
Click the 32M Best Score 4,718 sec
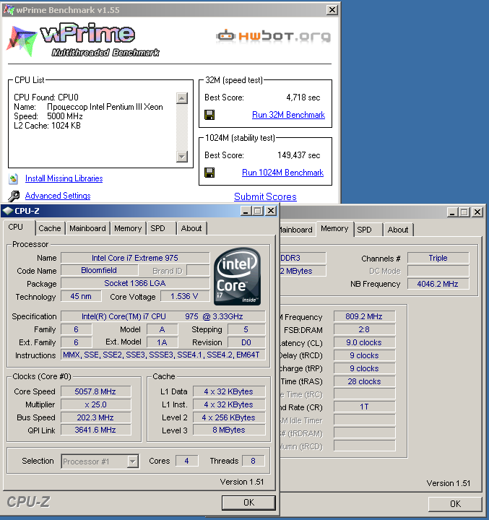303,97
